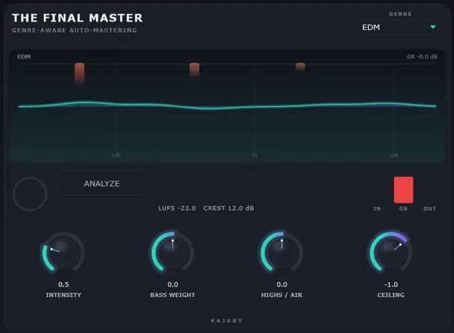Click the GR meter label
Screen dimensions: 454x333
(403, 208)
